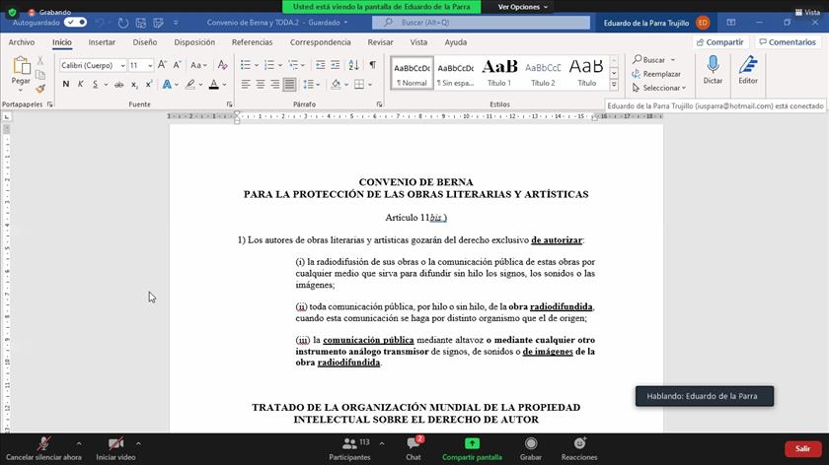
Task: Expand the bullet list style dropdown
Action: coord(257,65)
